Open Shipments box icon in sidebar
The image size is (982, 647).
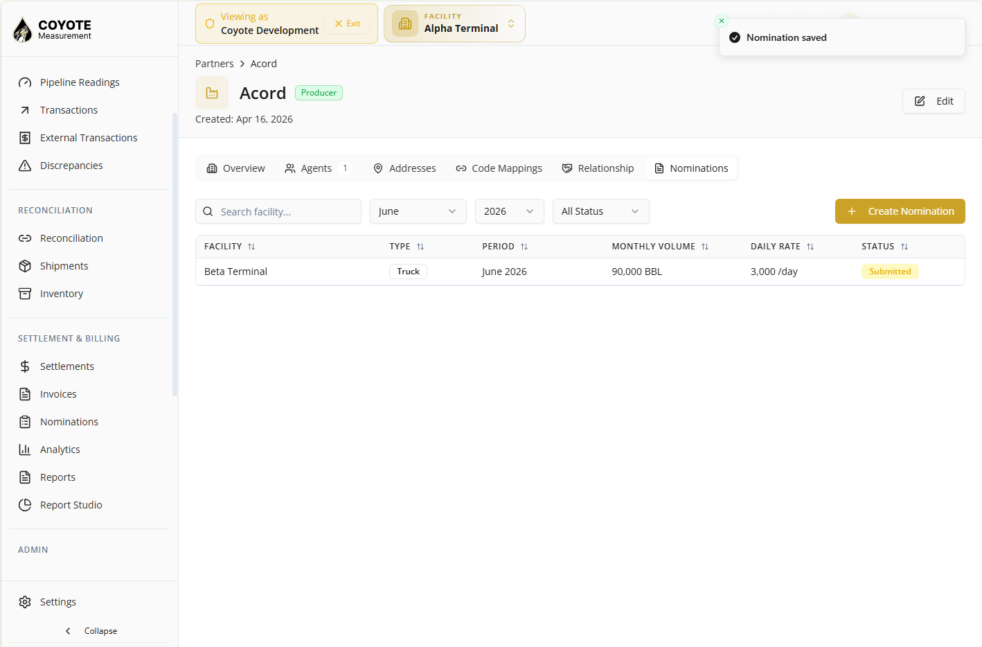coord(25,266)
